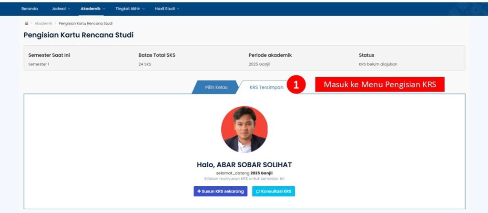The image size is (488, 213).
Task: Click the hamburger menu icon beside breadcrumb
Action: [x=27, y=23]
